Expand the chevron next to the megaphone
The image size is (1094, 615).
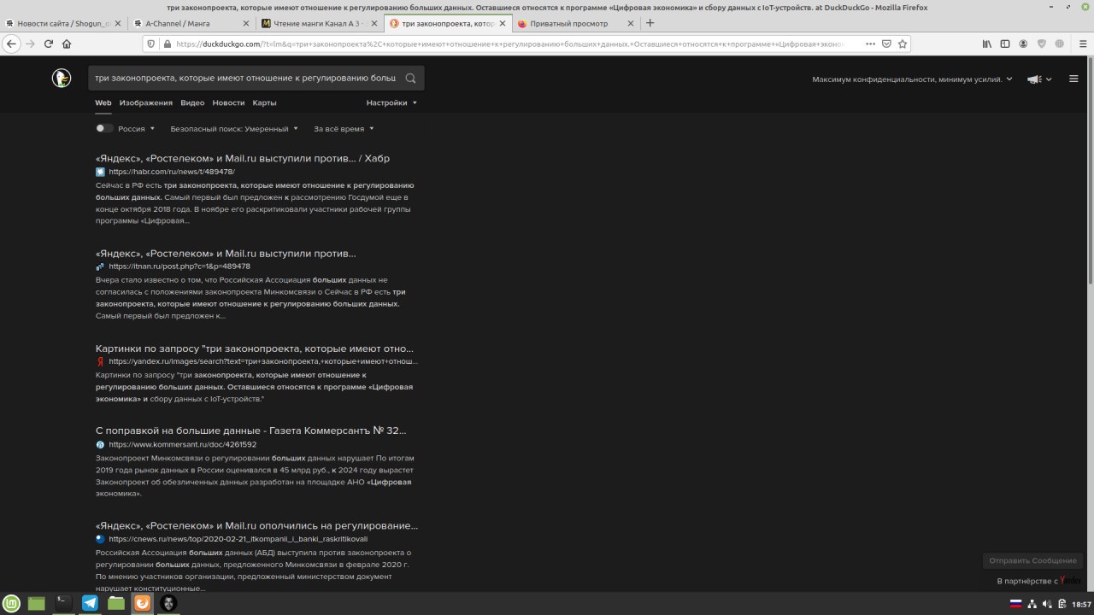click(1049, 79)
